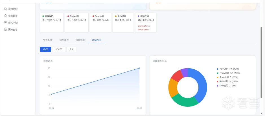Open the 身份校验 stat card
Screen dimensions: 265x116
123,23
